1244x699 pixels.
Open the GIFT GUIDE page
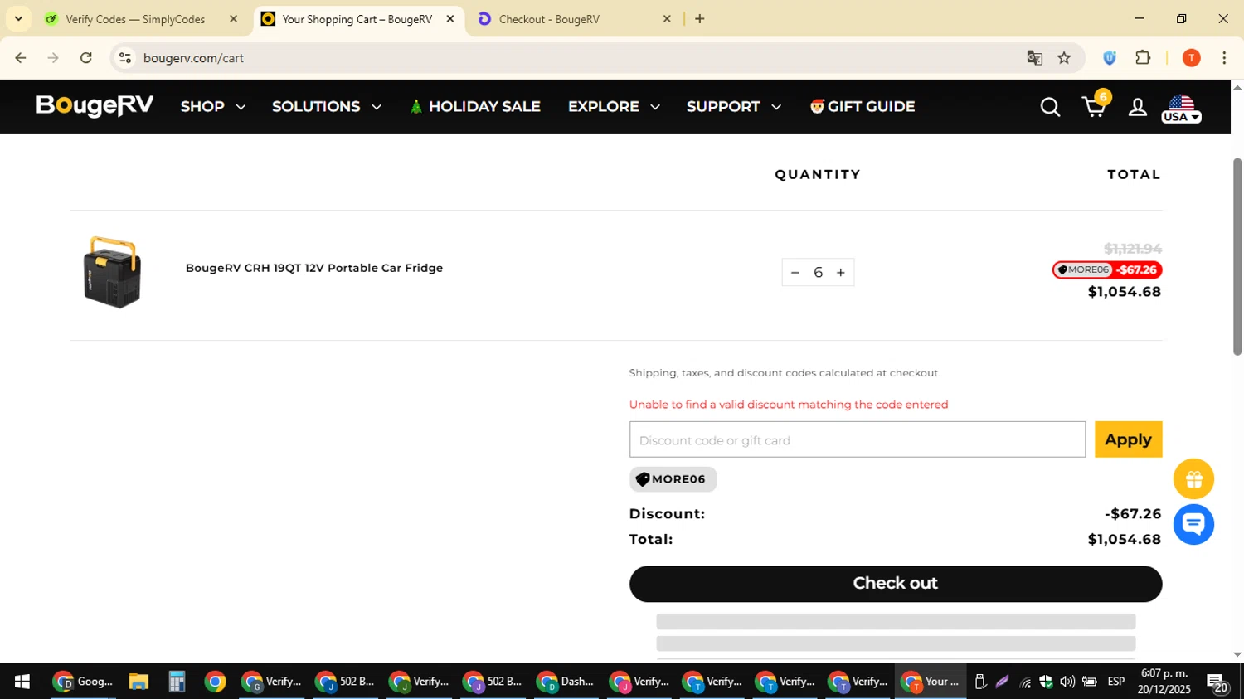click(x=863, y=107)
